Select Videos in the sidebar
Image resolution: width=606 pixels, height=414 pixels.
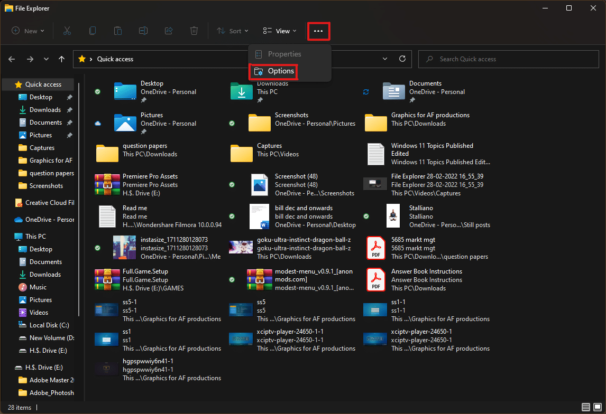click(39, 313)
